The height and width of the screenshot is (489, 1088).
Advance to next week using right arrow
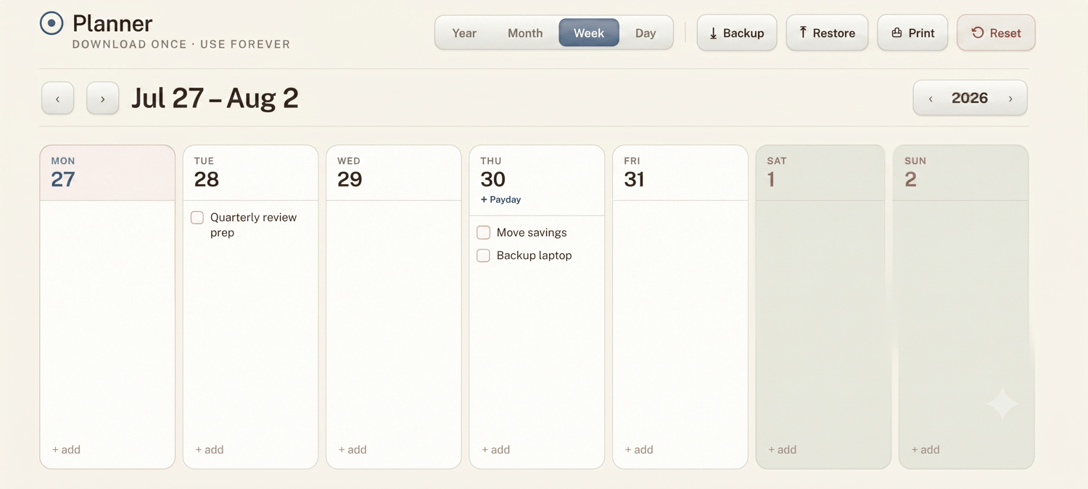coord(103,99)
